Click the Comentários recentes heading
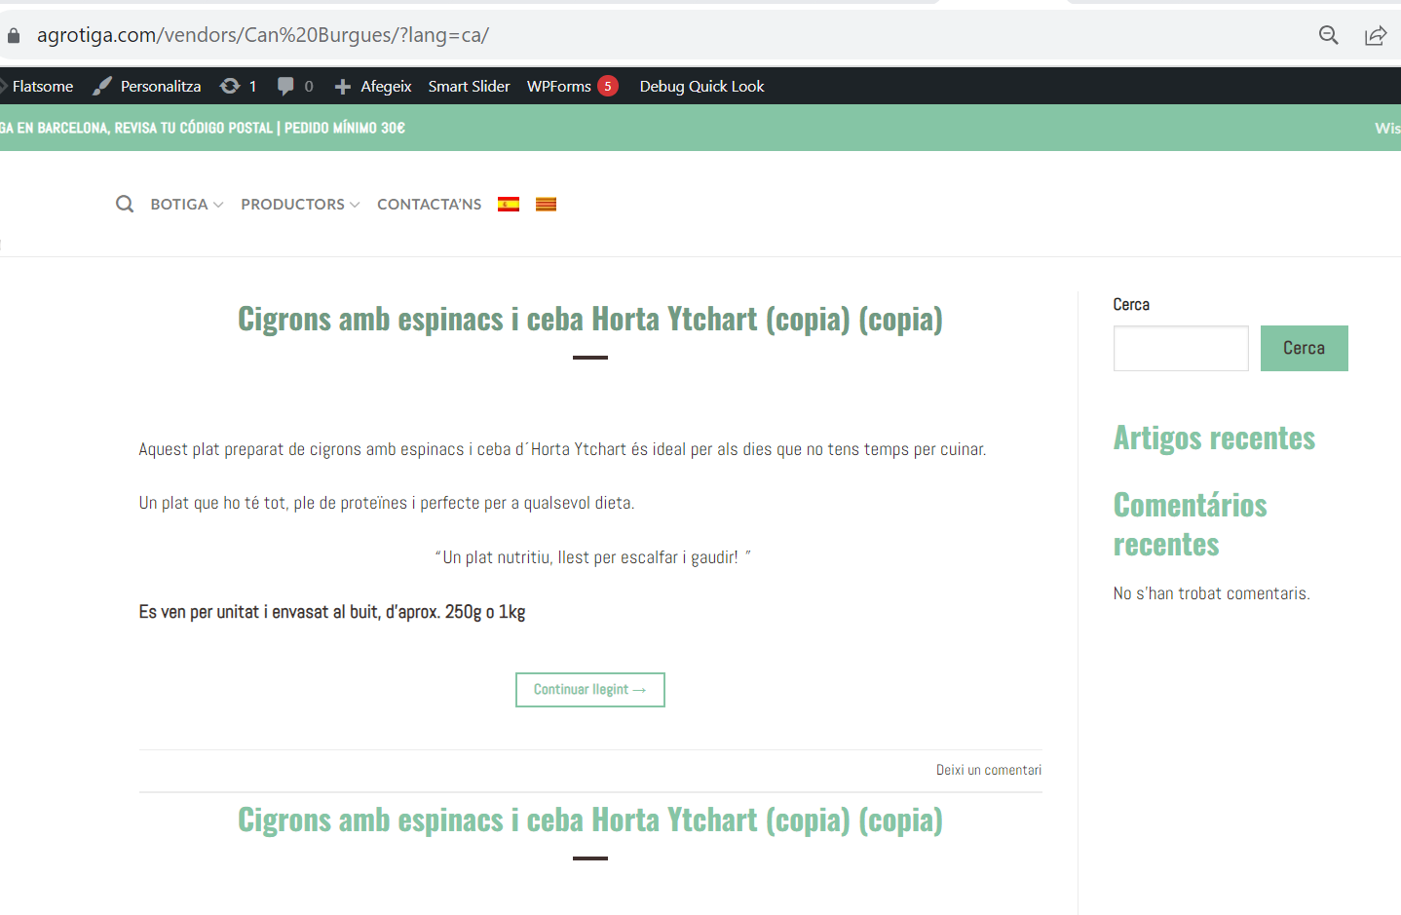Image resolution: width=1401 pixels, height=915 pixels. point(1191,524)
